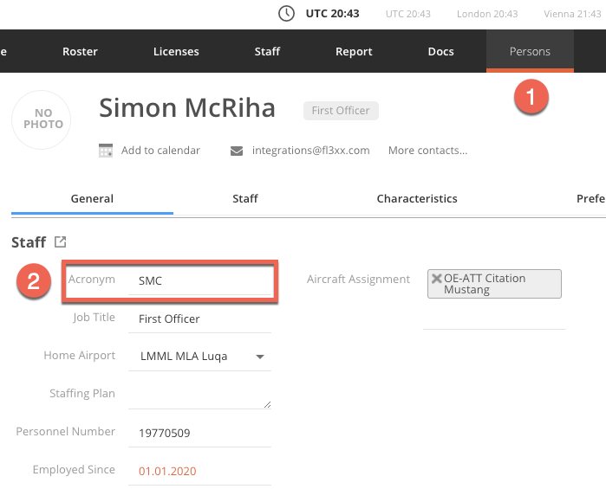Open the Persons menu tab
This screenshot has width=606, height=489.
[530, 51]
